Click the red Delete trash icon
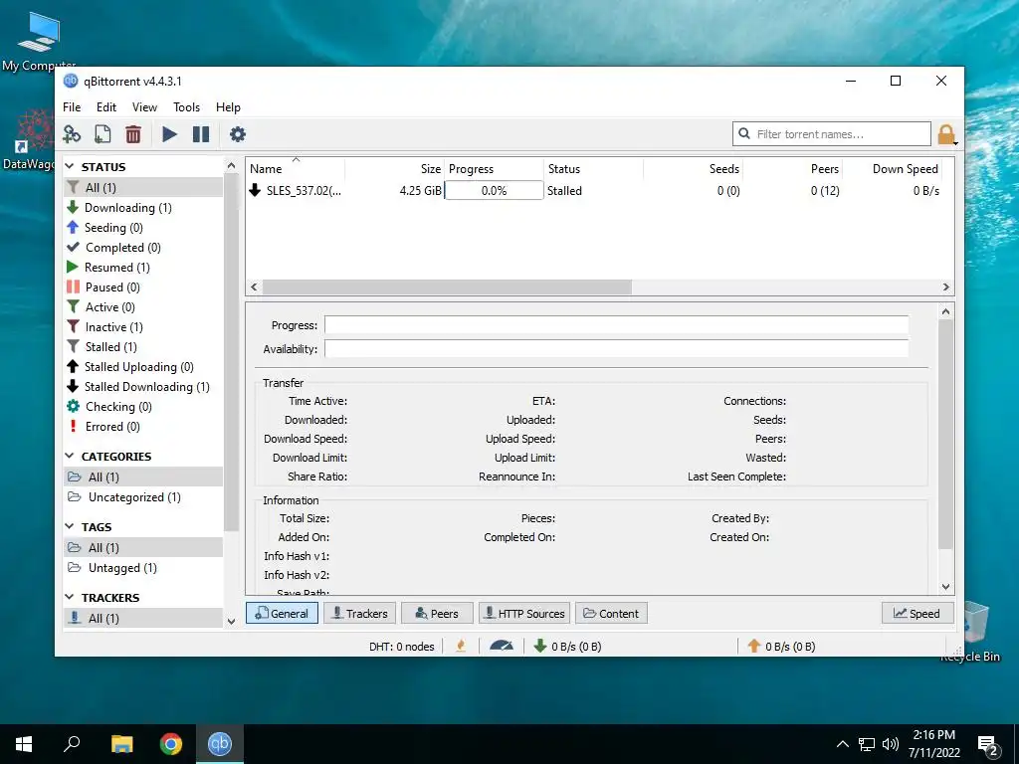 coord(133,134)
